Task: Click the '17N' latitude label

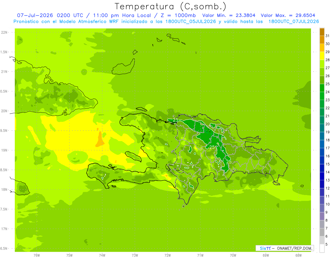Action: 4,229
